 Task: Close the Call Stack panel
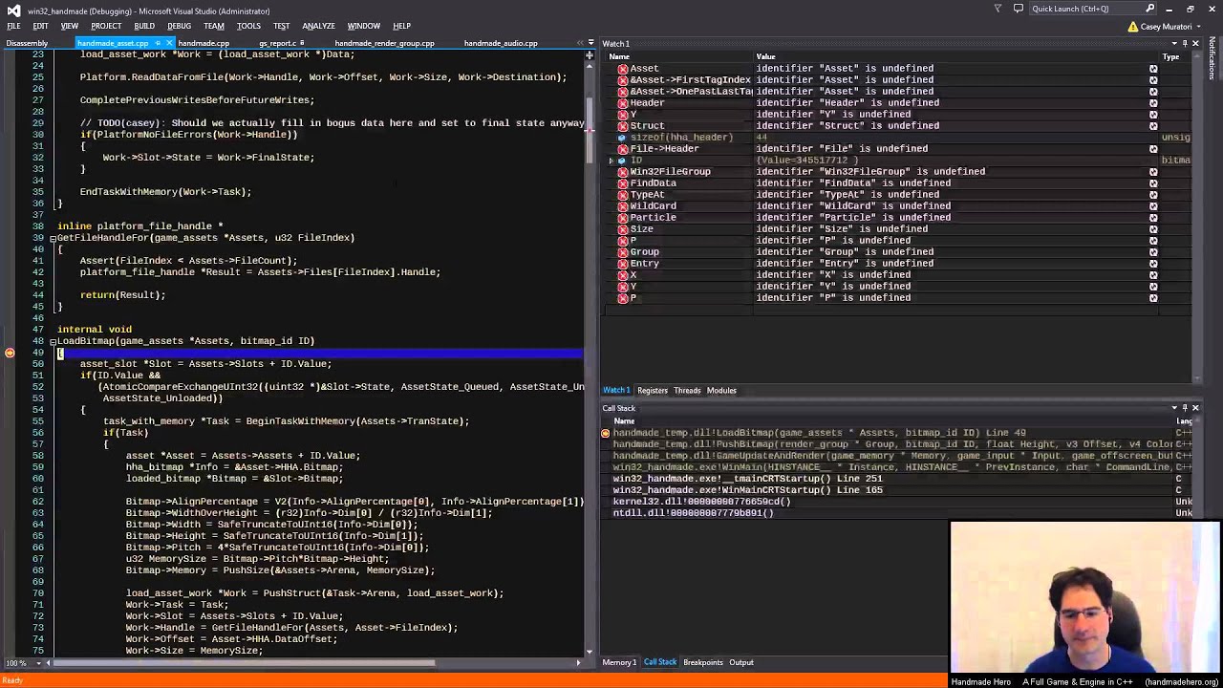(1195, 408)
